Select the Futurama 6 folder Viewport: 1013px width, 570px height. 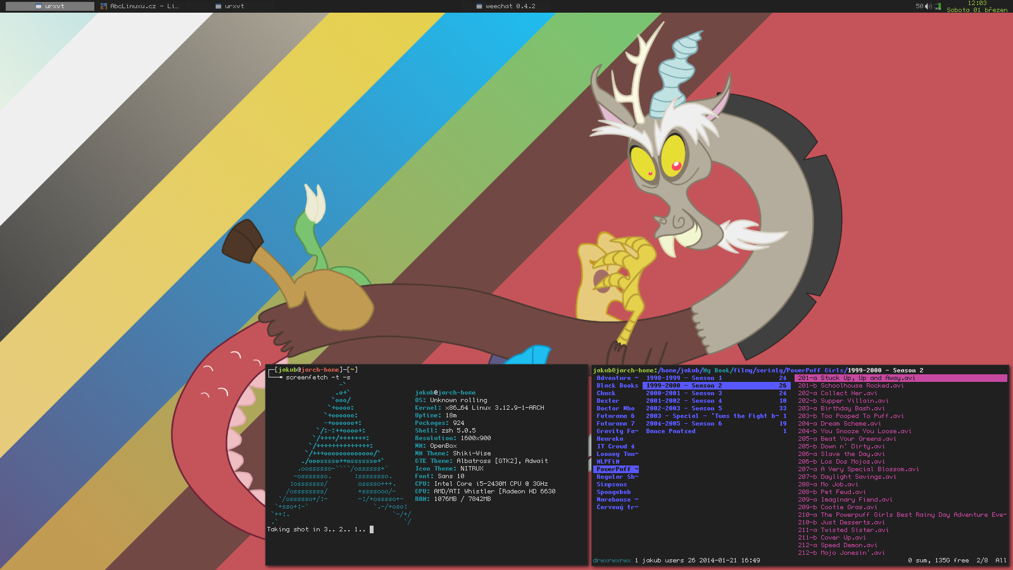point(615,416)
